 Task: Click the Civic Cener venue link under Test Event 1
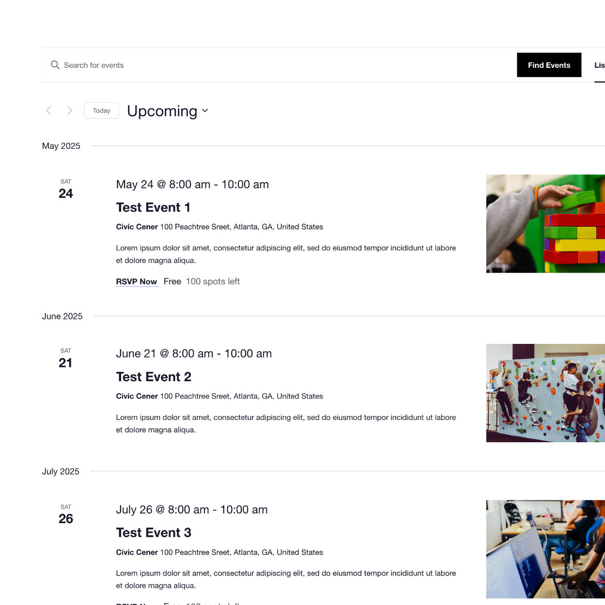137,227
